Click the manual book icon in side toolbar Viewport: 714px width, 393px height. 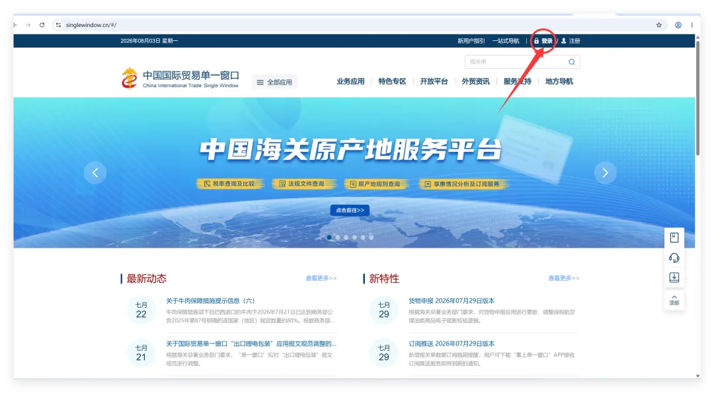tap(674, 237)
